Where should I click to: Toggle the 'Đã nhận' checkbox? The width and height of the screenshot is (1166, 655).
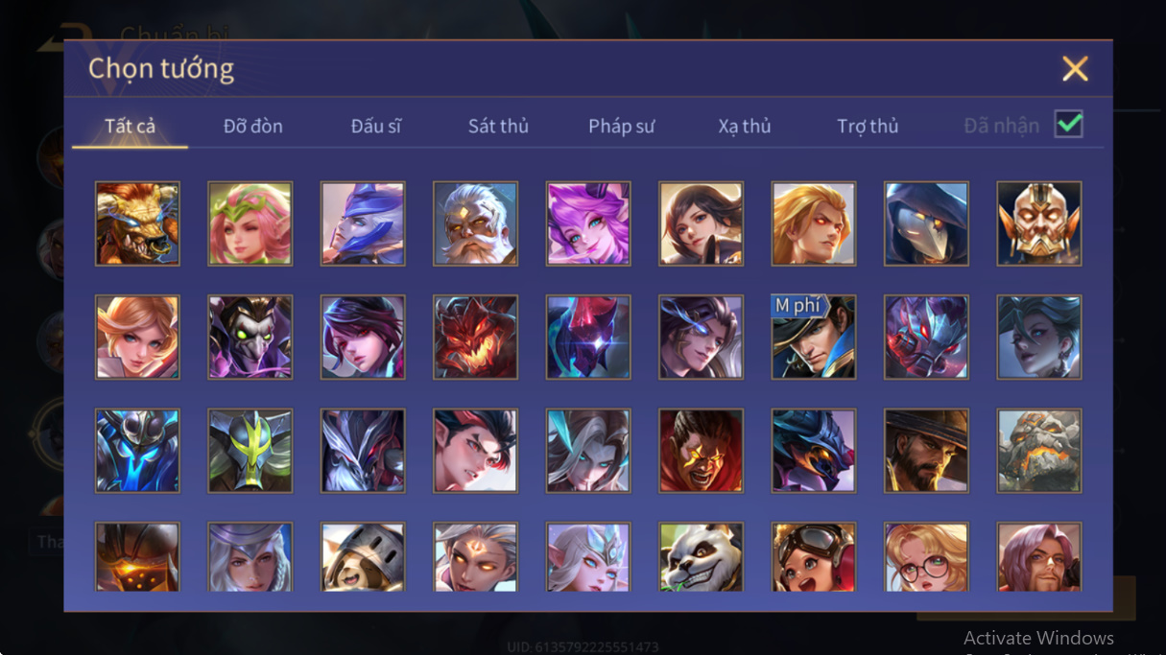point(1068,125)
